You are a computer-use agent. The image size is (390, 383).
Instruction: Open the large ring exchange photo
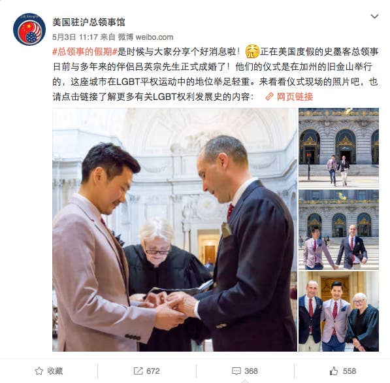[x=174, y=229]
